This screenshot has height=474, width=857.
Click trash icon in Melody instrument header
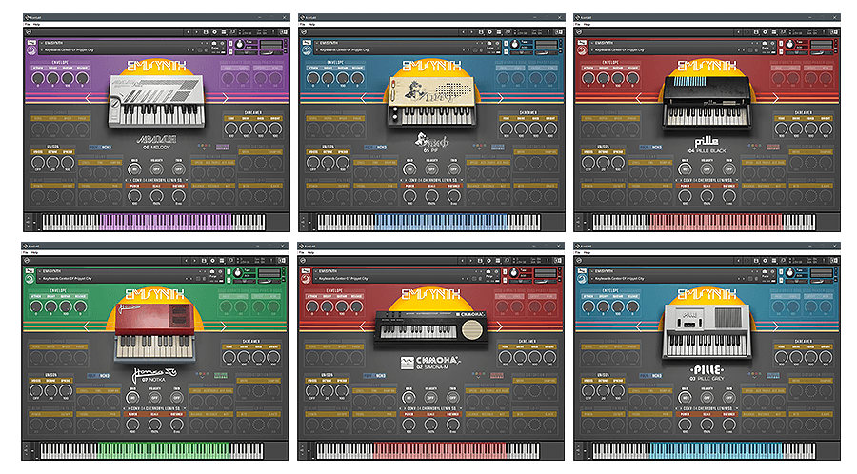206,49
